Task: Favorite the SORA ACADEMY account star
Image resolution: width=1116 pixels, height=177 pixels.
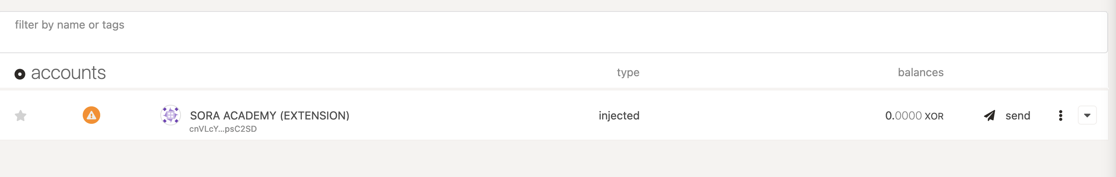Action: [x=20, y=115]
